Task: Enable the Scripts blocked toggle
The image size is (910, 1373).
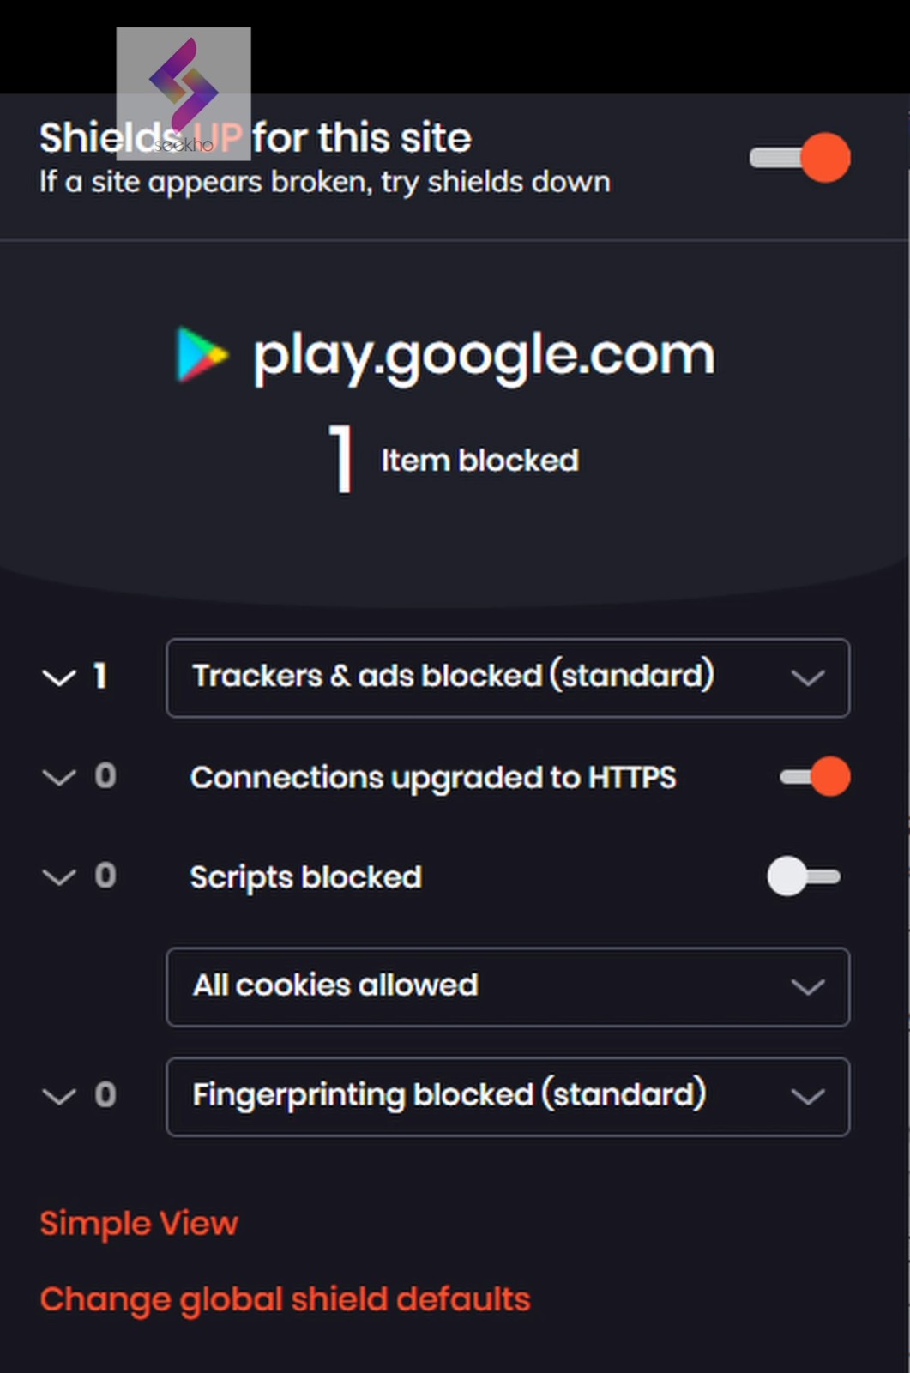Action: tap(804, 876)
